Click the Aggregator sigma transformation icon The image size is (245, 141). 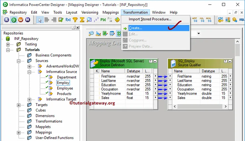pyautogui.click(x=82, y=20)
